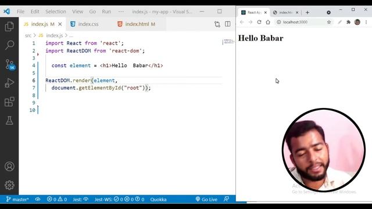
Task: Bookmark this page with the star icon
Action: pos(329,22)
